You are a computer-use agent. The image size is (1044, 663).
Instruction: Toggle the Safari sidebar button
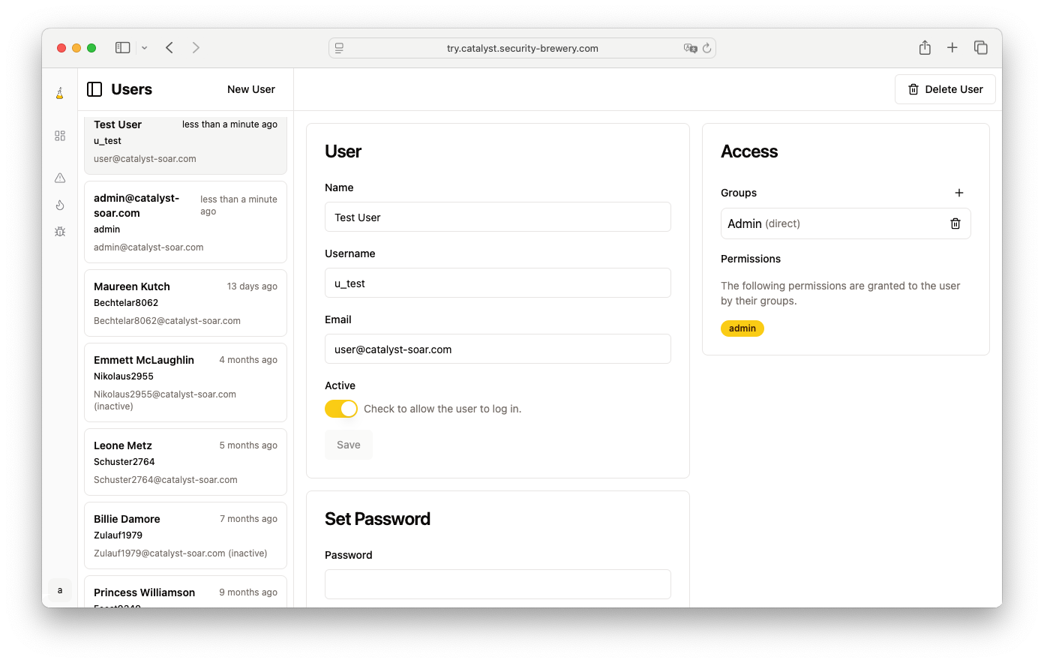tap(122, 48)
